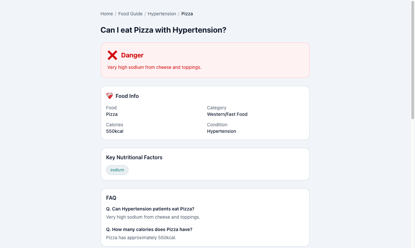Open the Hypertension breadcrumb link
The image size is (415, 248).
(x=162, y=14)
